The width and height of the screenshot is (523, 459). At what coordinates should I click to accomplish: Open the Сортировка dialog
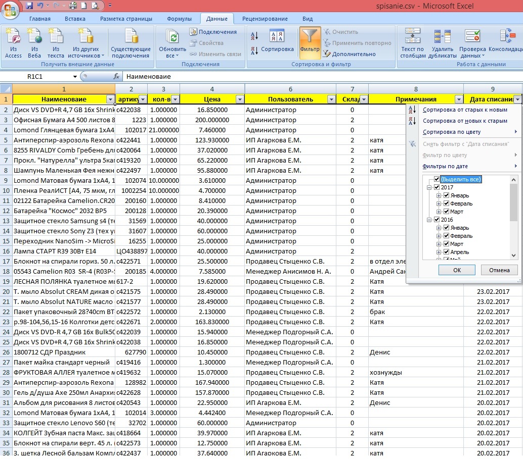click(277, 41)
